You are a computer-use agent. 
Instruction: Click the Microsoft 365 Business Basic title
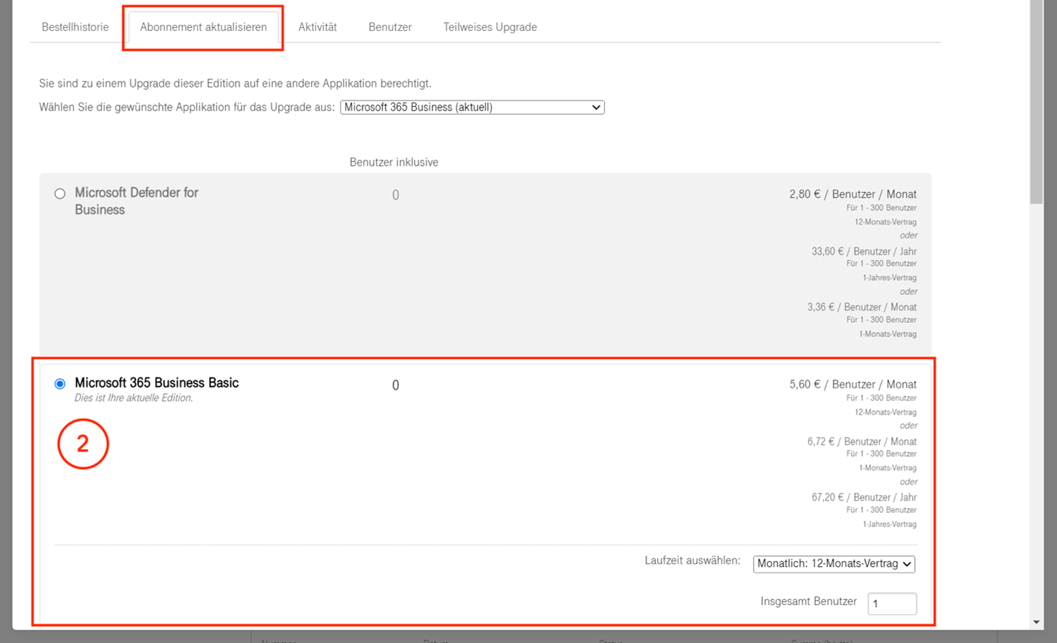click(157, 383)
